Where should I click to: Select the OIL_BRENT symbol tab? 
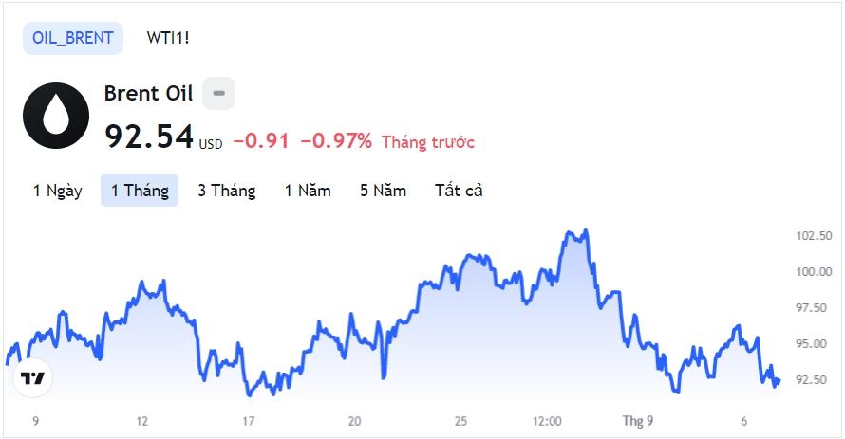coord(73,38)
